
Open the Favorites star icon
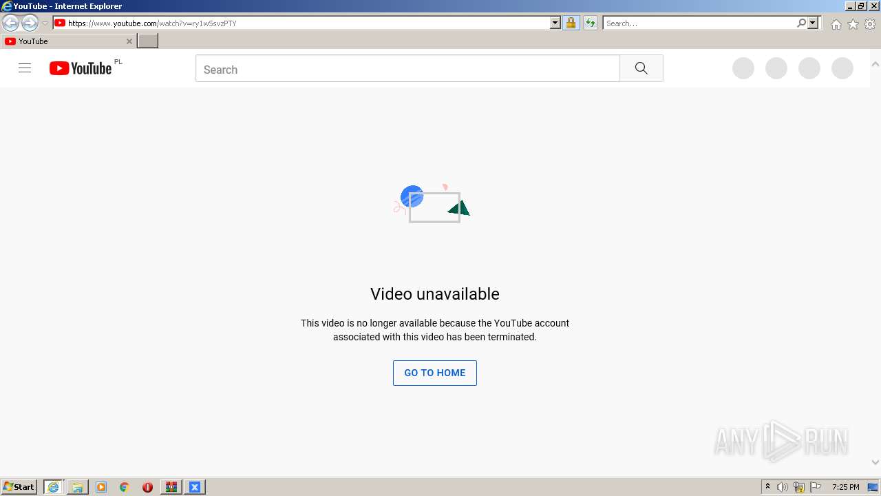pos(853,24)
